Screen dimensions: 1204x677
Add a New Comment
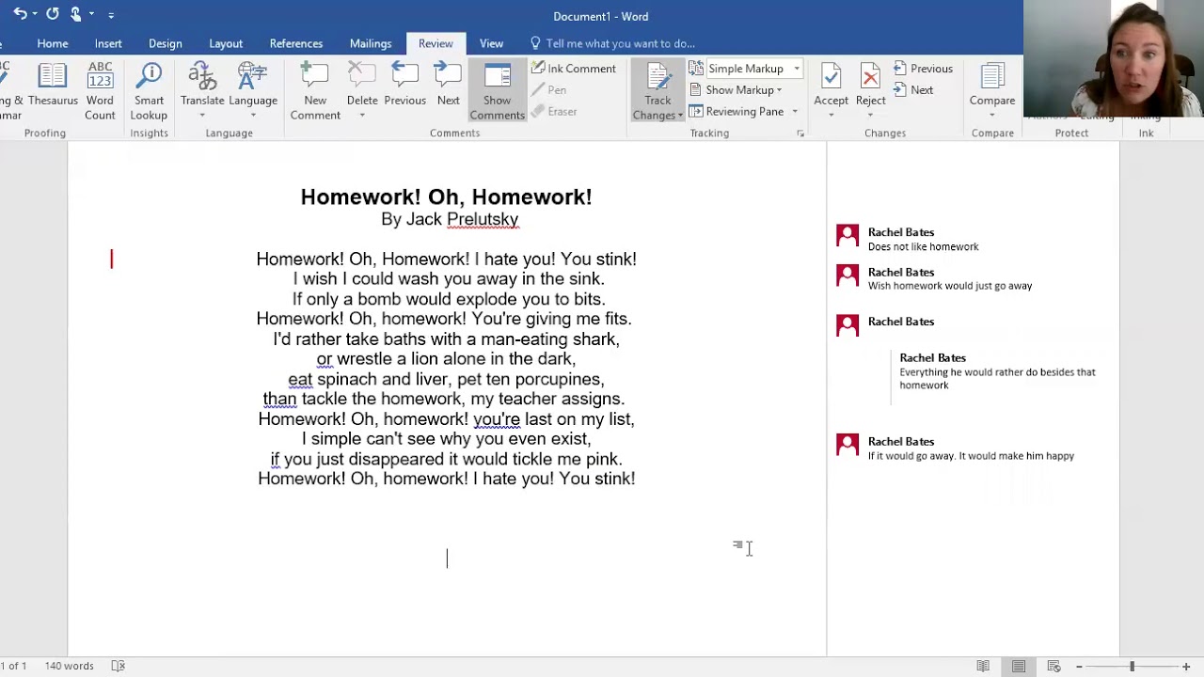(315, 90)
